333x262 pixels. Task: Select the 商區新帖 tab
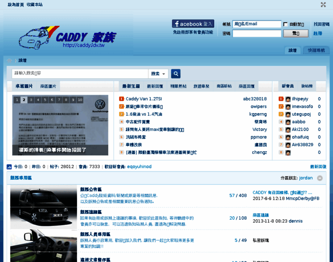pyautogui.click(x=224, y=86)
